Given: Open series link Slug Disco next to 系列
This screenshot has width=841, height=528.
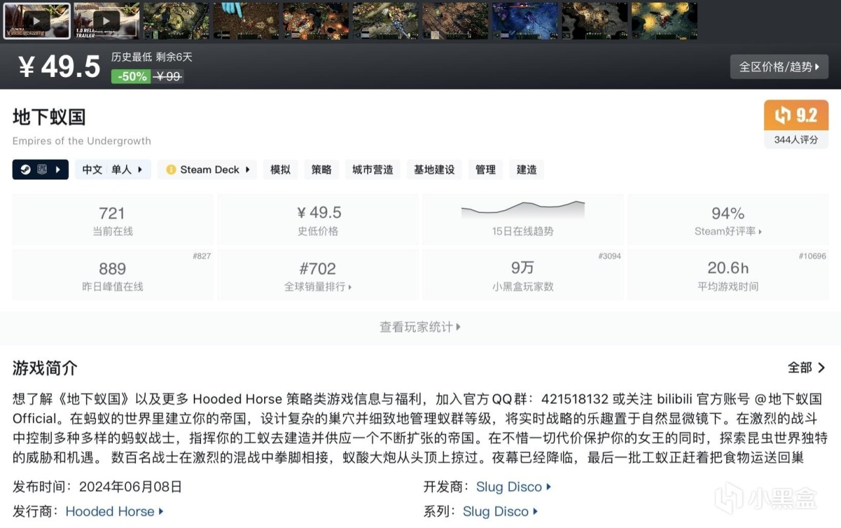Looking at the screenshot, I should click(x=501, y=512).
